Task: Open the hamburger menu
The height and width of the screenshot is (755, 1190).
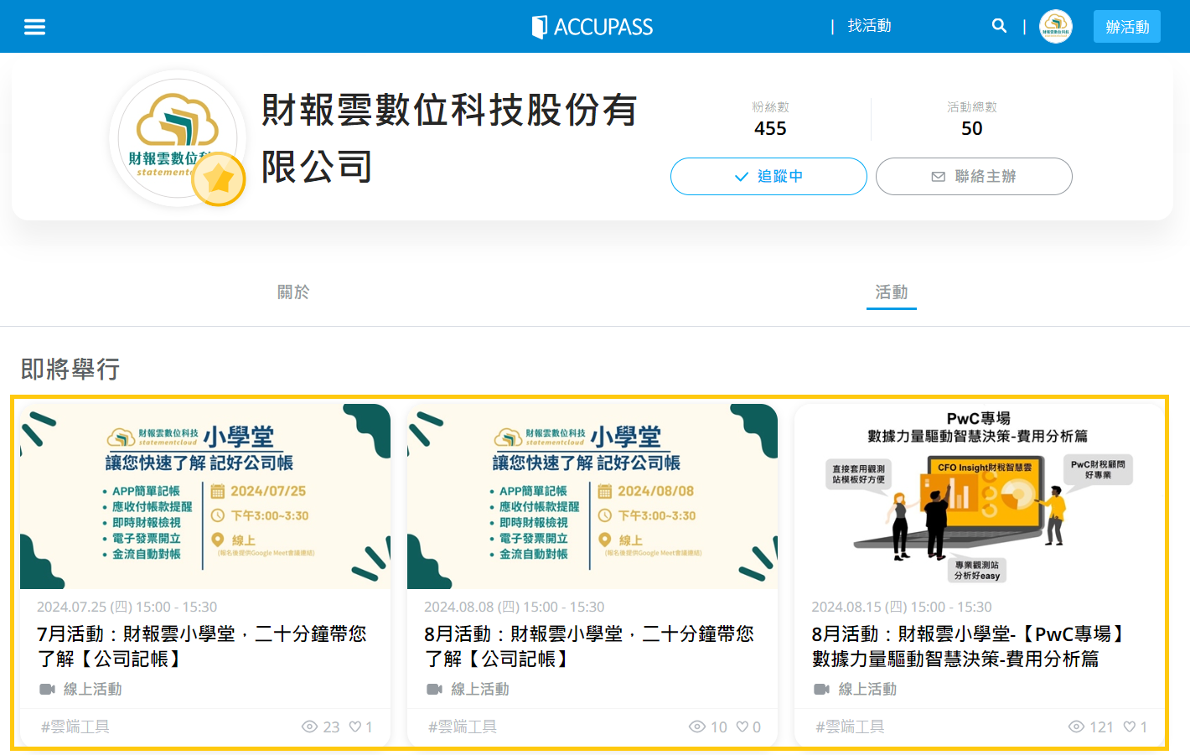Action: click(34, 27)
